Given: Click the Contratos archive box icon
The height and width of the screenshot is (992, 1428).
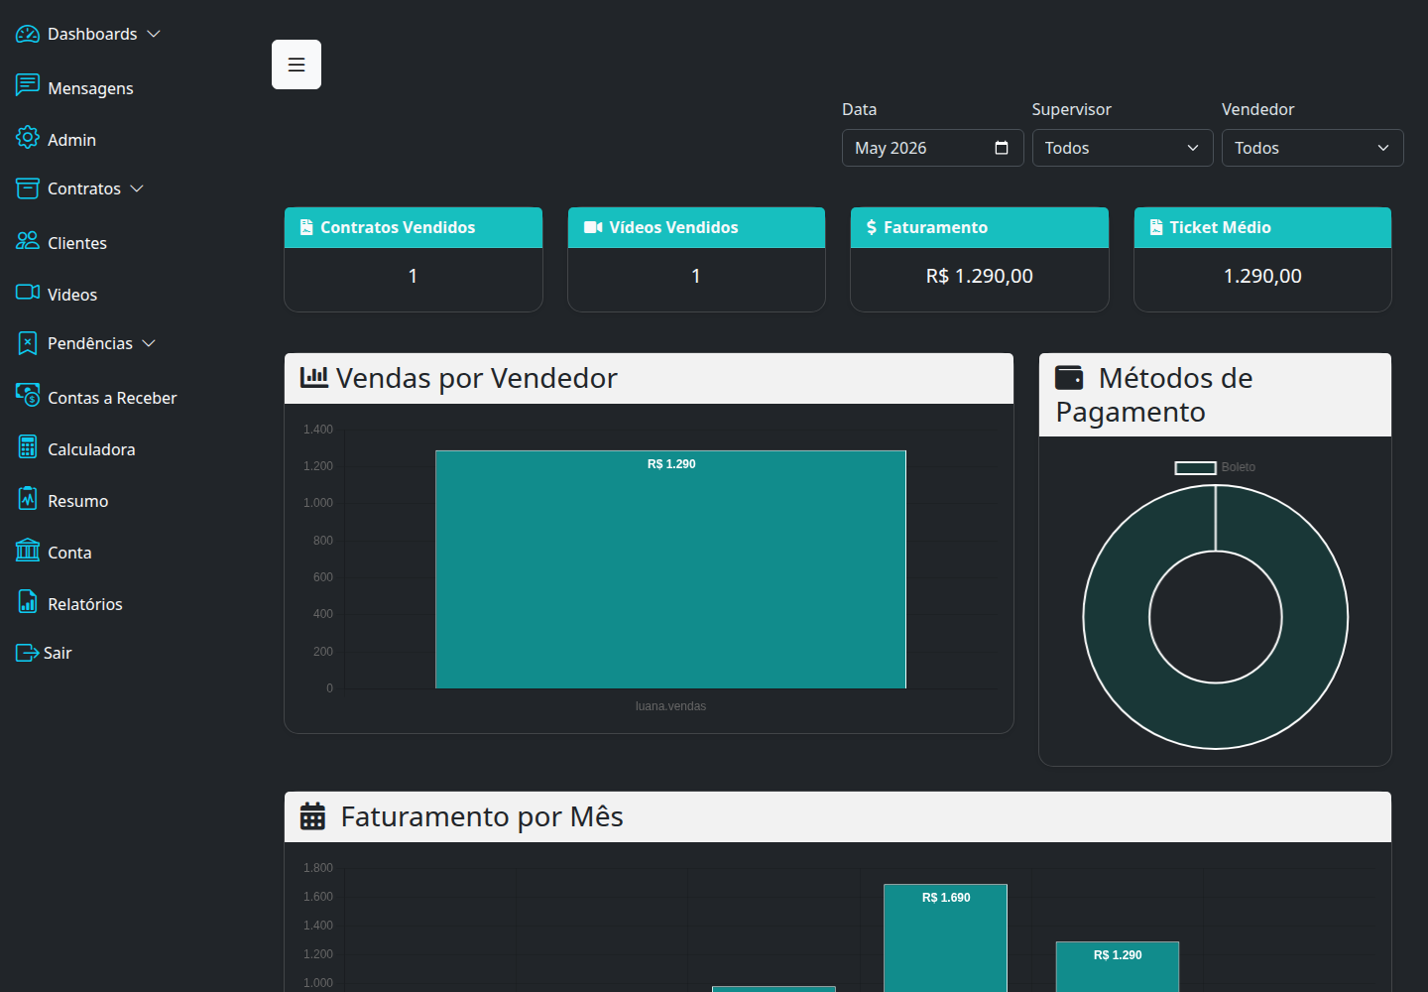Looking at the screenshot, I should (x=28, y=188).
